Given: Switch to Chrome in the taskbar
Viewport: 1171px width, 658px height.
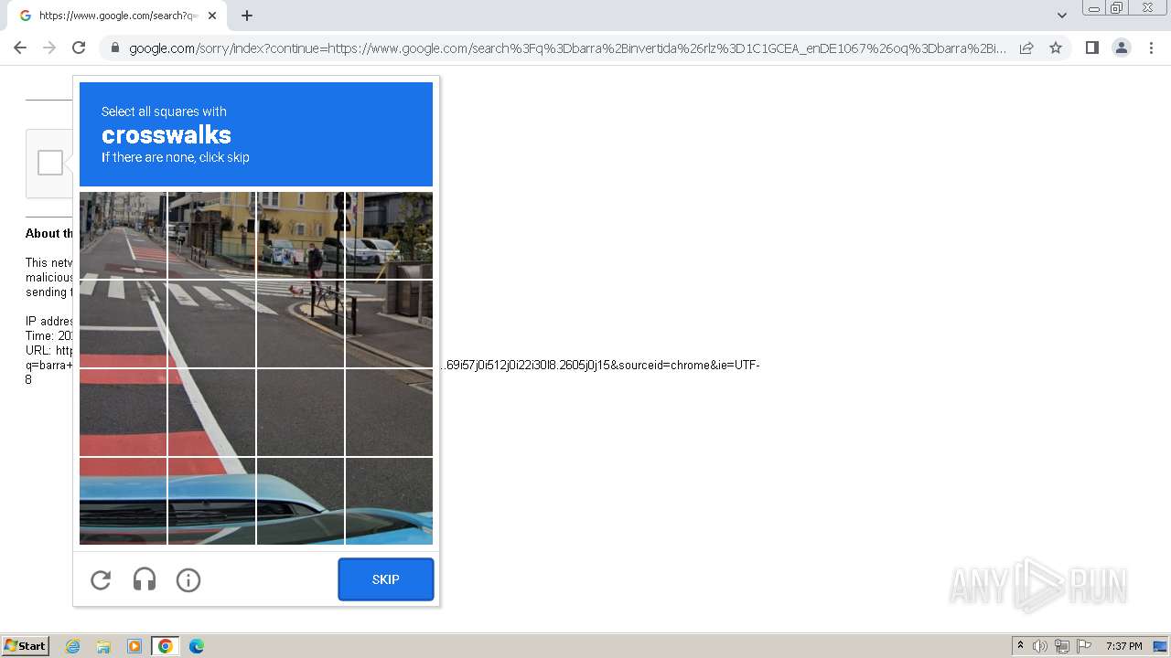Looking at the screenshot, I should [166, 646].
